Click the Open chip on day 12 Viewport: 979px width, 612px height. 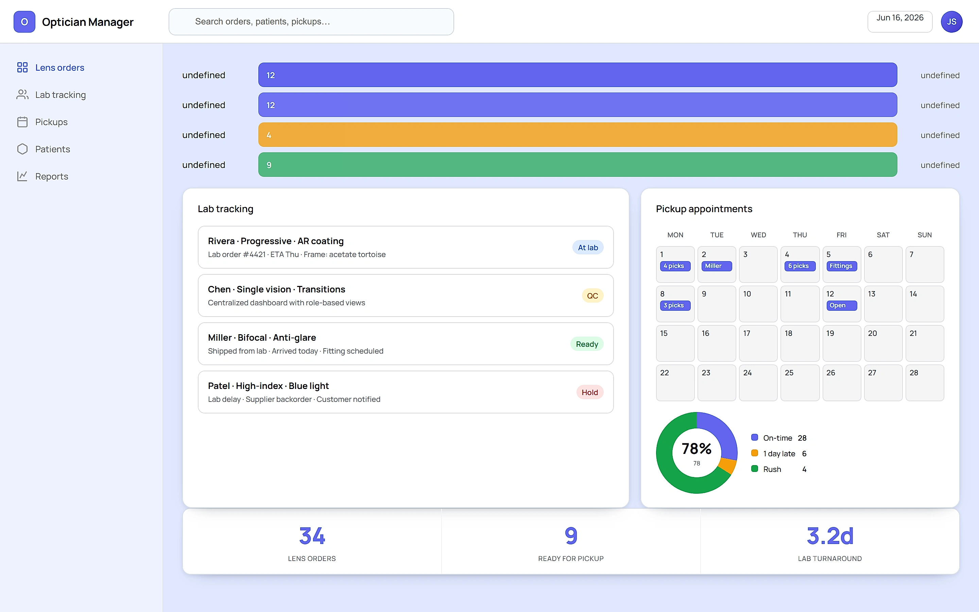pyautogui.click(x=841, y=306)
